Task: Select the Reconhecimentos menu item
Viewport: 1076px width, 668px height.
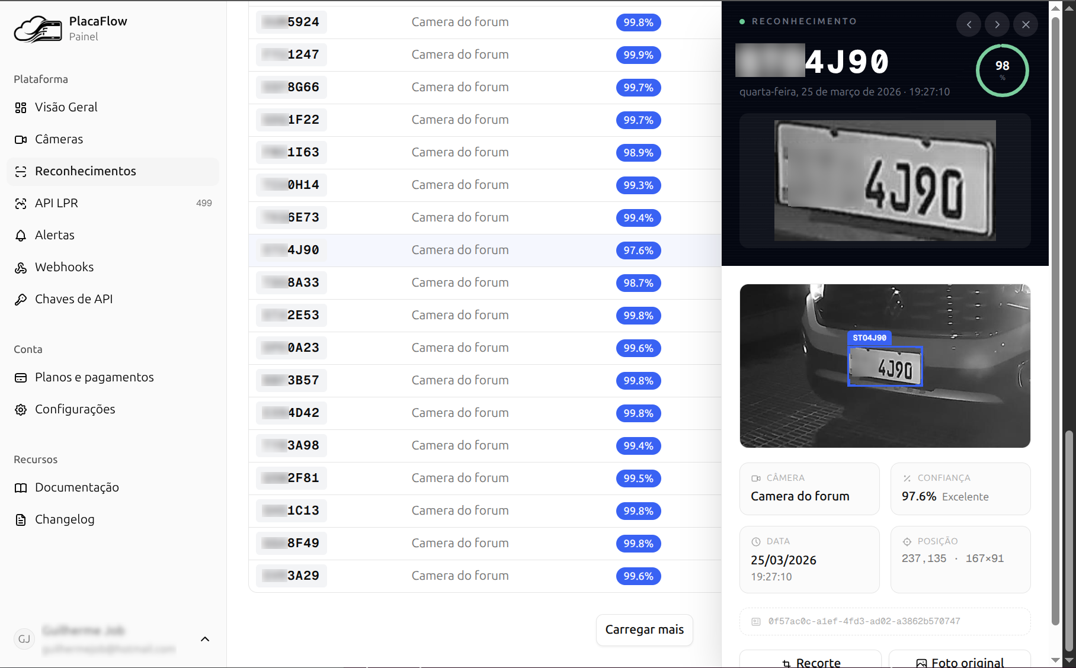Action: tap(85, 171)
